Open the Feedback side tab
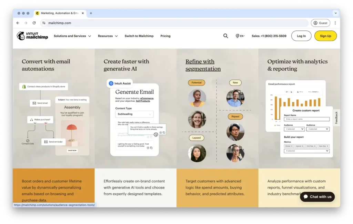Image resolution: width=353 pixels, height=224 pixels. coord(336,118)
